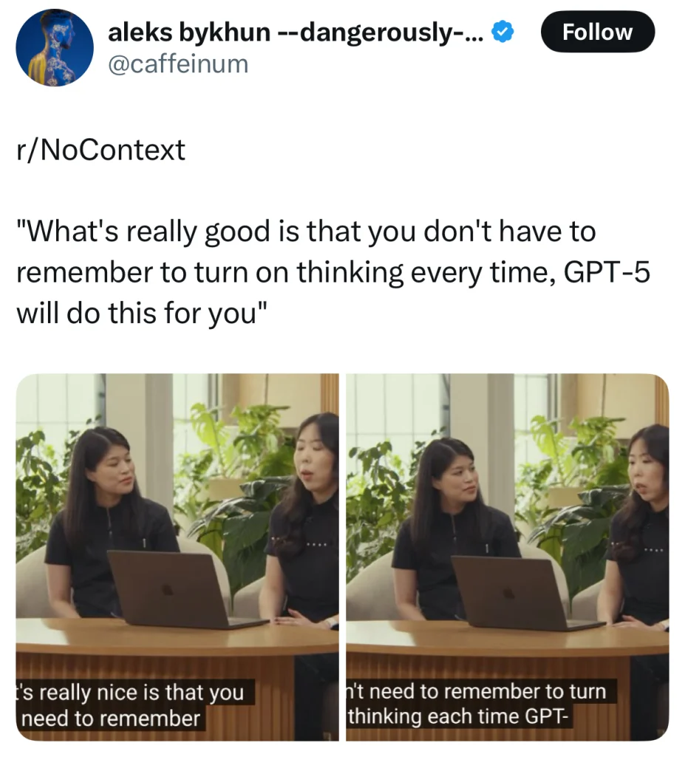The image size is (685, 757).
Task: Click the laptop in the right image
Action: [x=524, y=594]
